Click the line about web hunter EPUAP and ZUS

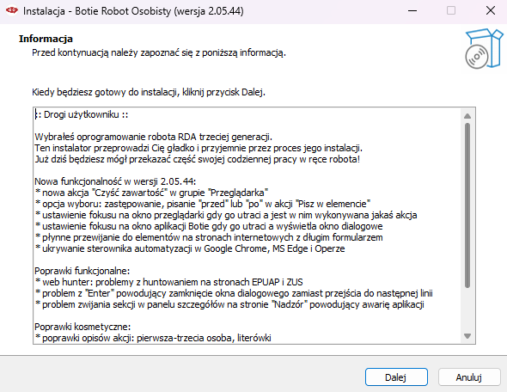pos(168,282)
